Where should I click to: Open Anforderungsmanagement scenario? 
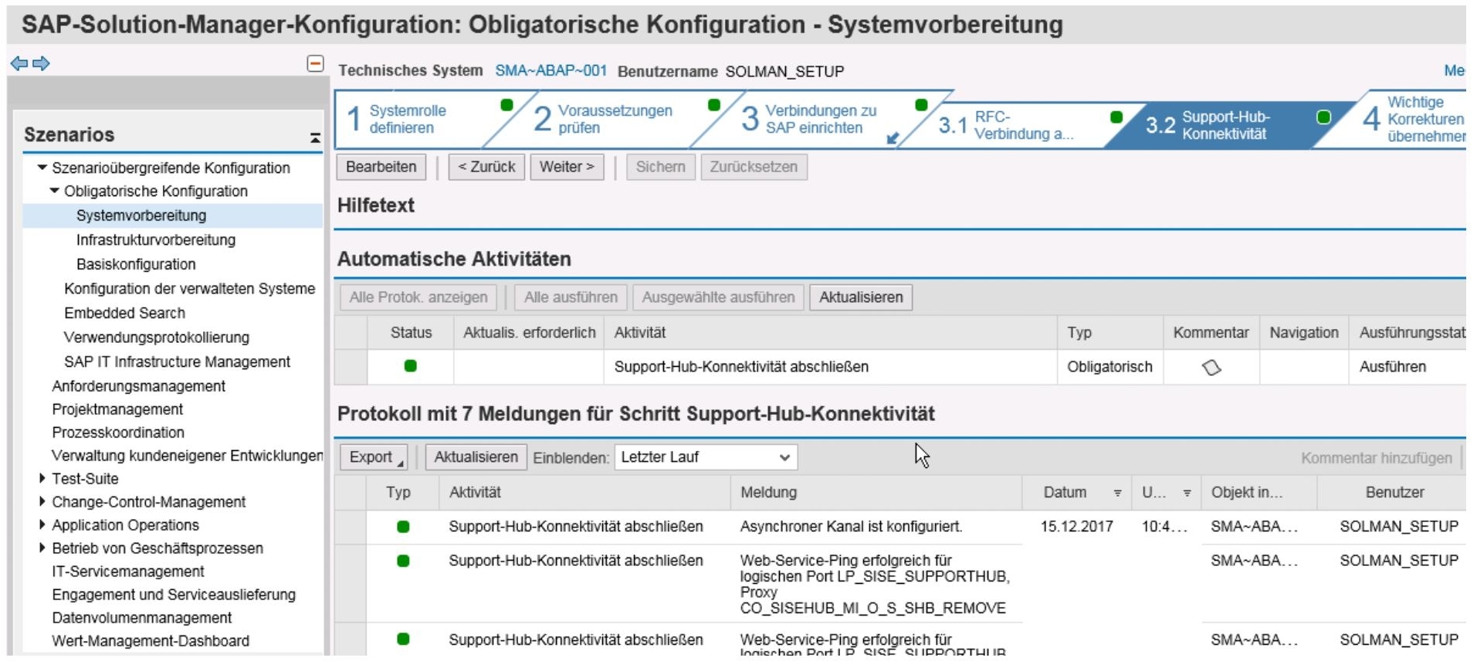pyautogui.click(x=138, y=386)
